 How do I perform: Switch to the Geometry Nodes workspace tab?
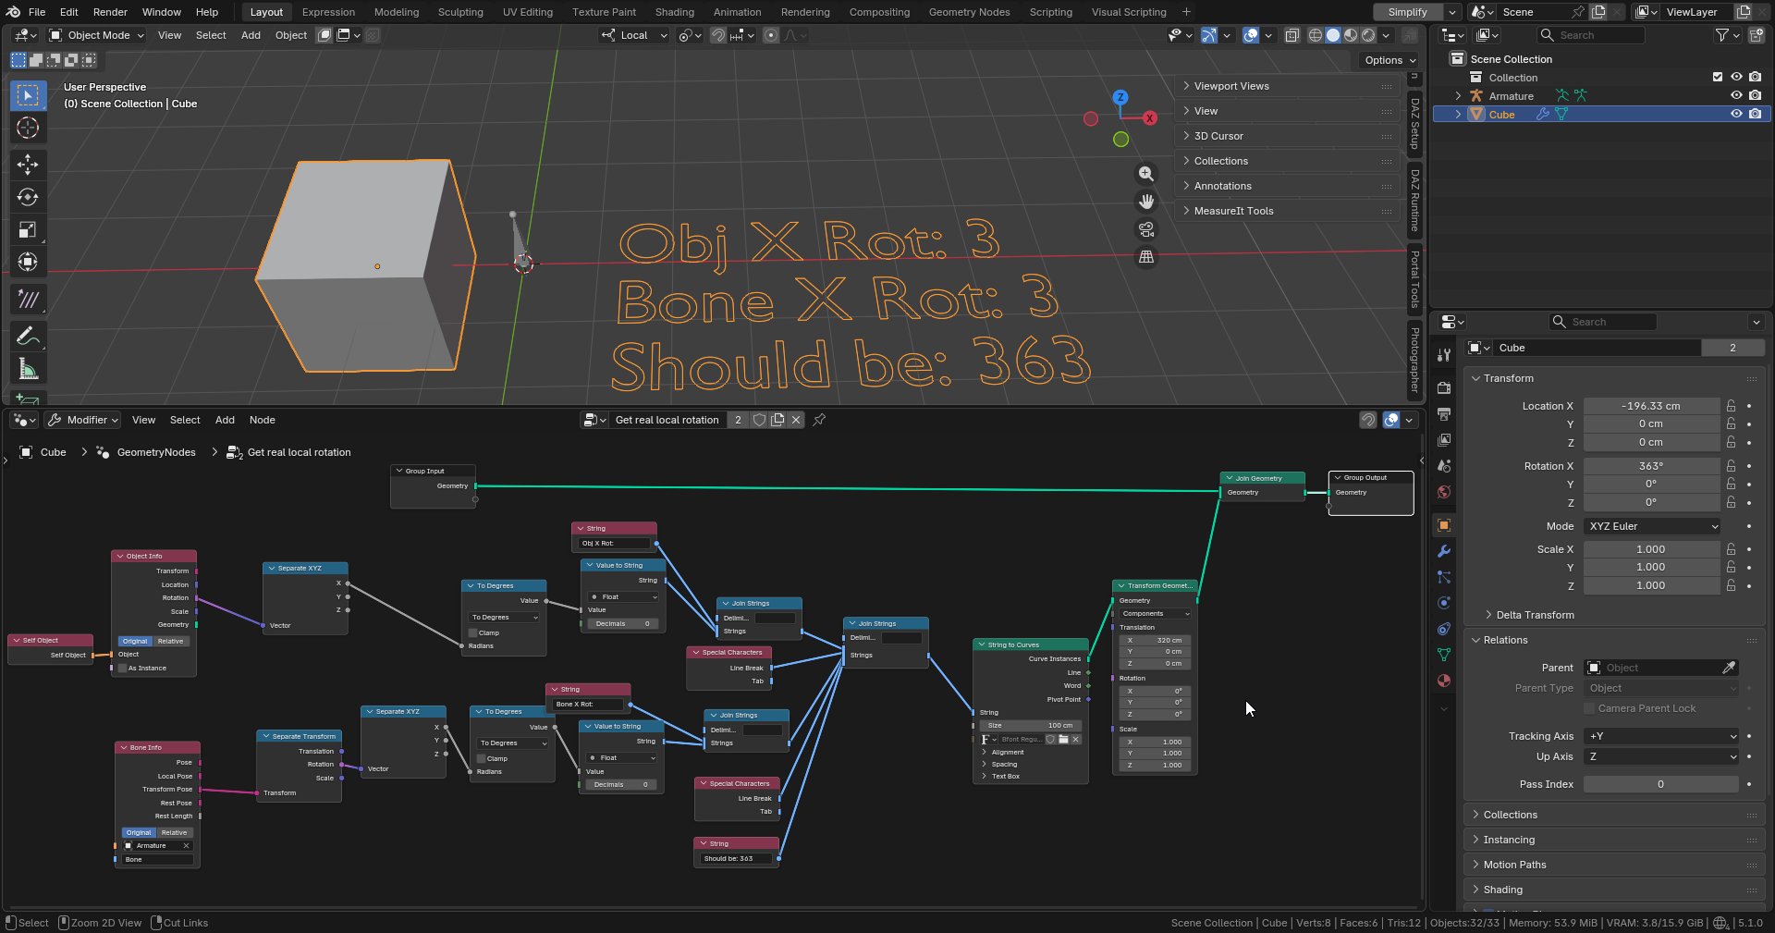(x=969, y=12)
